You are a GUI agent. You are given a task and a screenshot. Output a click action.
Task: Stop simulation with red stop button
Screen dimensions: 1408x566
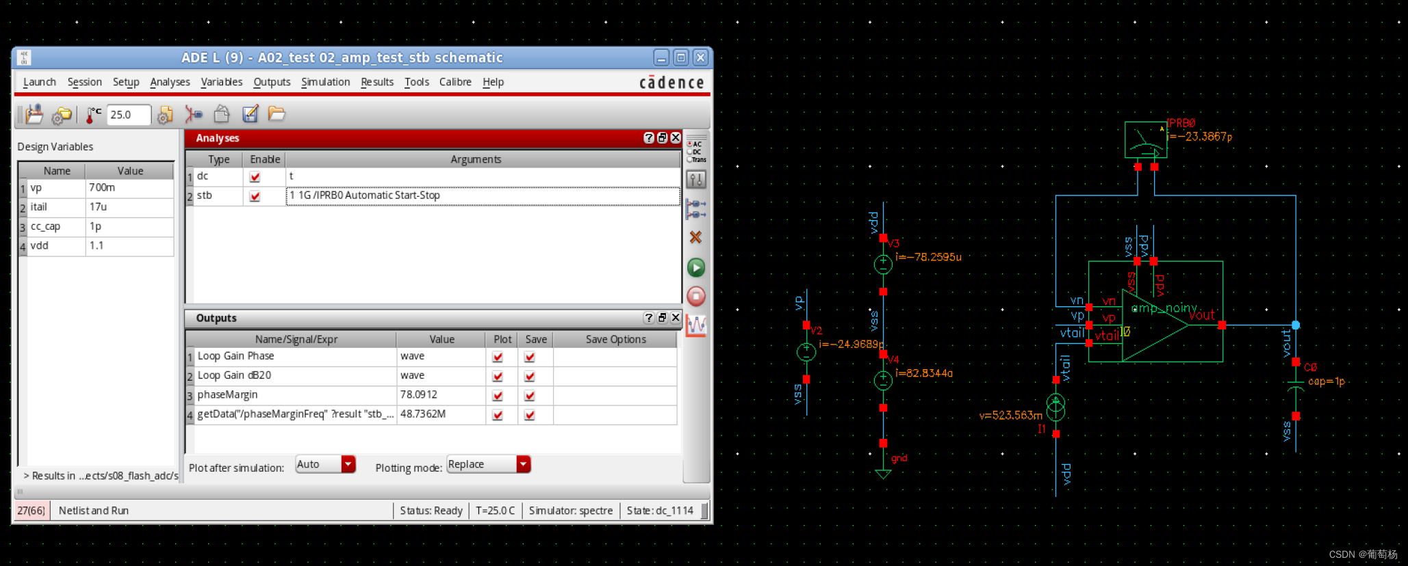click(696, 296)
